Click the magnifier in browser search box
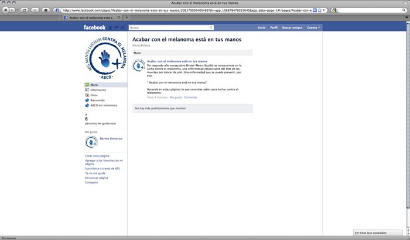The height and width of the screenshot is (240, 410). click(404, 10)
